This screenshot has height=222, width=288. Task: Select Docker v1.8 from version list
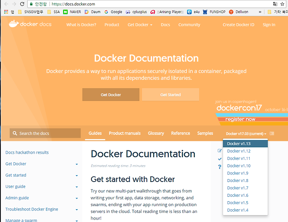245,180
